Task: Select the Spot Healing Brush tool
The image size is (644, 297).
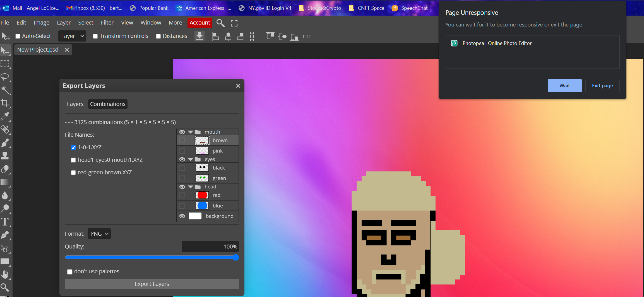Action: point(5,129)
